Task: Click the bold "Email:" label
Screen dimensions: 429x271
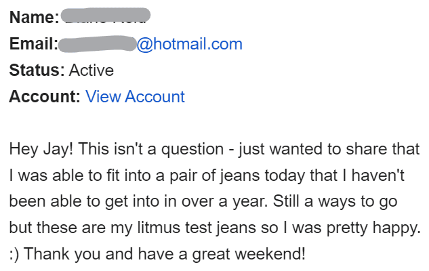Action: click(x=34, y=45)
